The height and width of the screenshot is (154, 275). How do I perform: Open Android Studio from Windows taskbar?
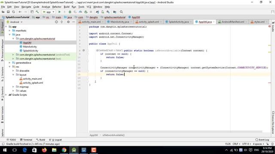[x=74, y=150]
